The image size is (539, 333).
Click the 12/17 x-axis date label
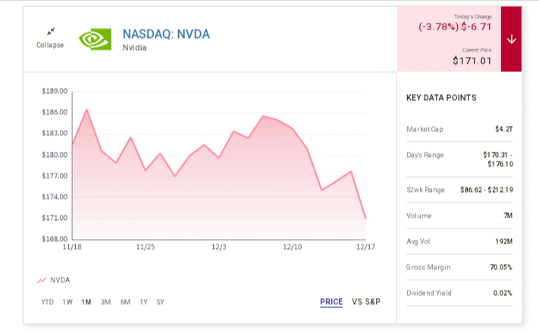tap(365, 247)
